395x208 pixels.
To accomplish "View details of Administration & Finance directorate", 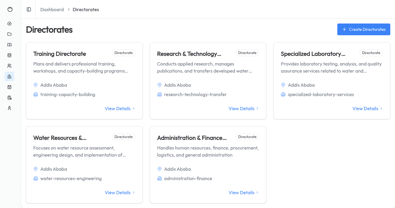I will click(x=241, y=192).
